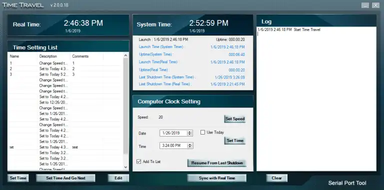Click inside the Log text area

[x=316, y=99]
